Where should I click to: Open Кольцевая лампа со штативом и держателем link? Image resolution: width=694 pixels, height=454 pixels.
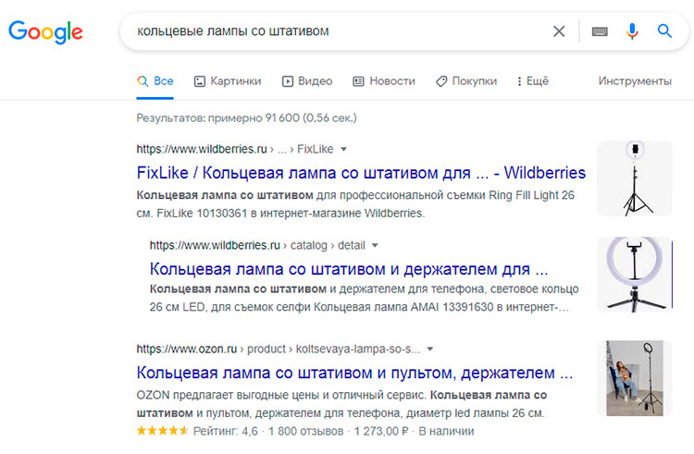349,270
